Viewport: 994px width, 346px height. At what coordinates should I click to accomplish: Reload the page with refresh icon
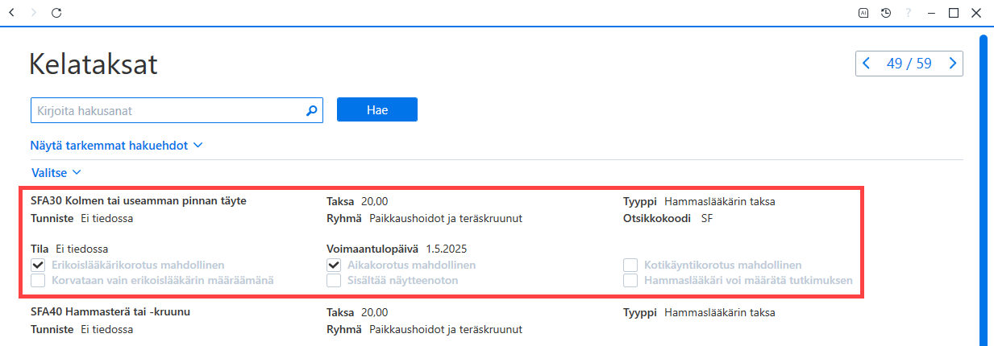[56, 13]
